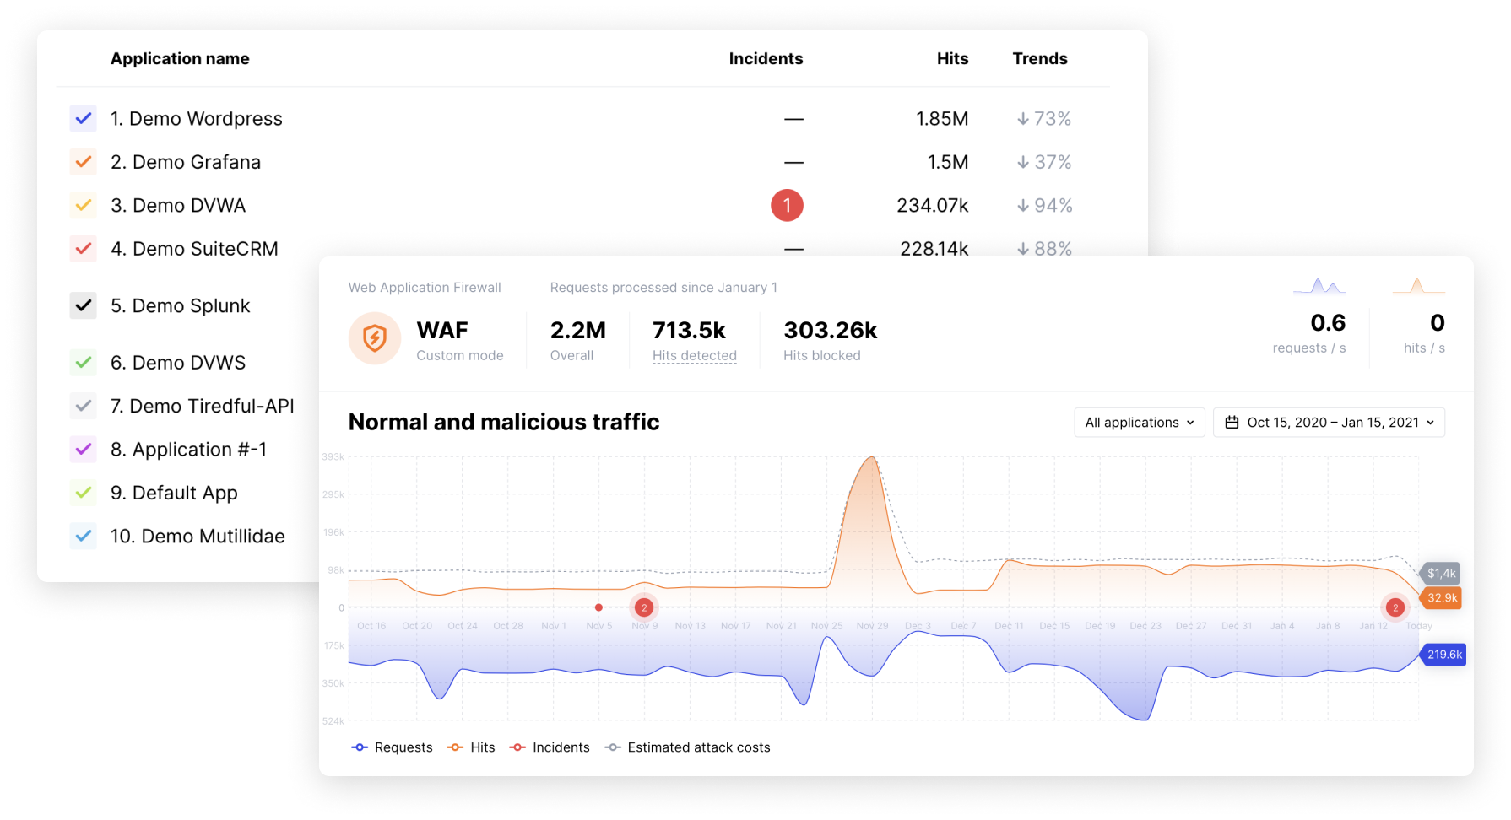Click the 73% downward trend value
Image resolution: width=1511 pixels, height=820 pixels.
click(x=1044, y=119)
